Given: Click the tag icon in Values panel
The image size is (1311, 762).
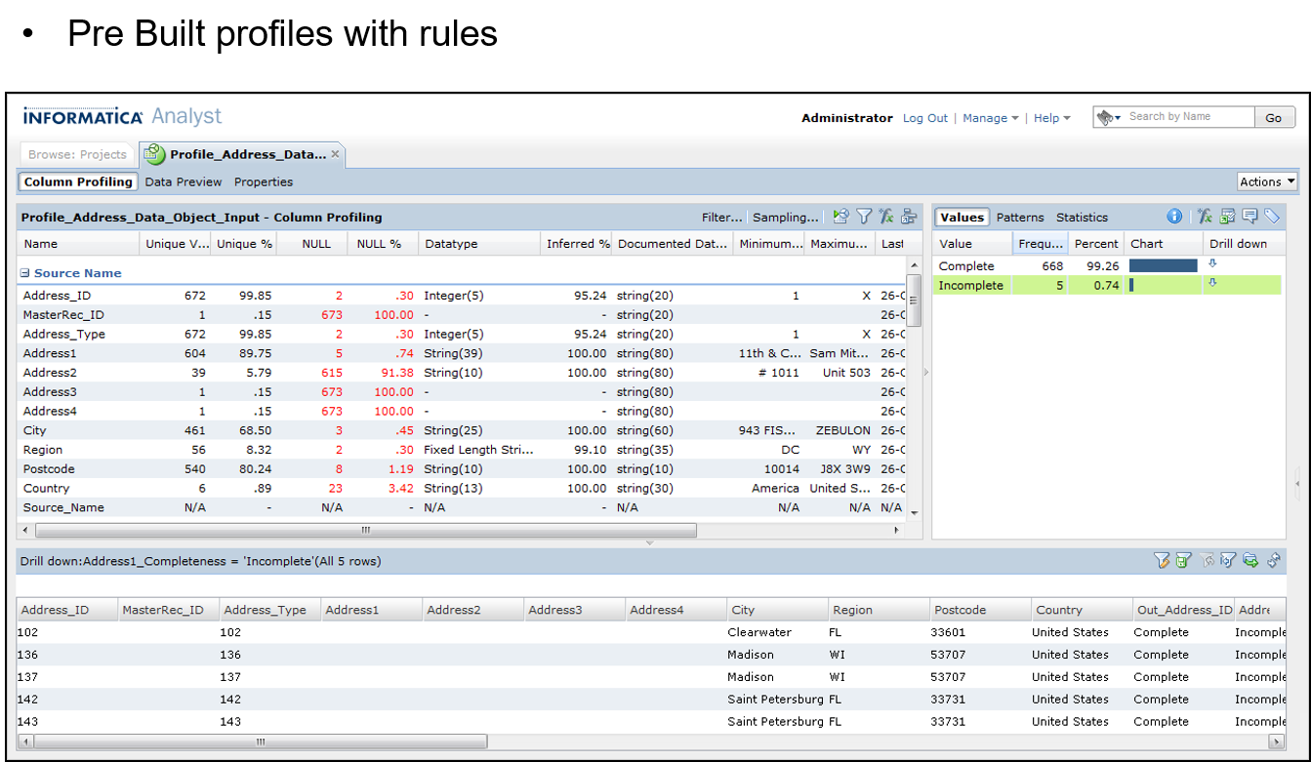Looking at the screenshot, I should point(1272,217).
